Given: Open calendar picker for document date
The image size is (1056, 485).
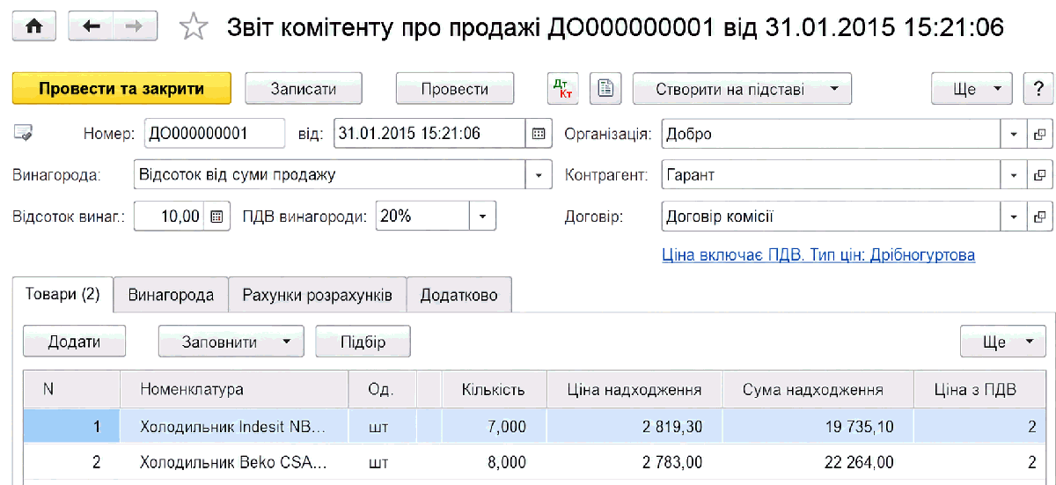Looking at the screenshot, I should 539,134.
